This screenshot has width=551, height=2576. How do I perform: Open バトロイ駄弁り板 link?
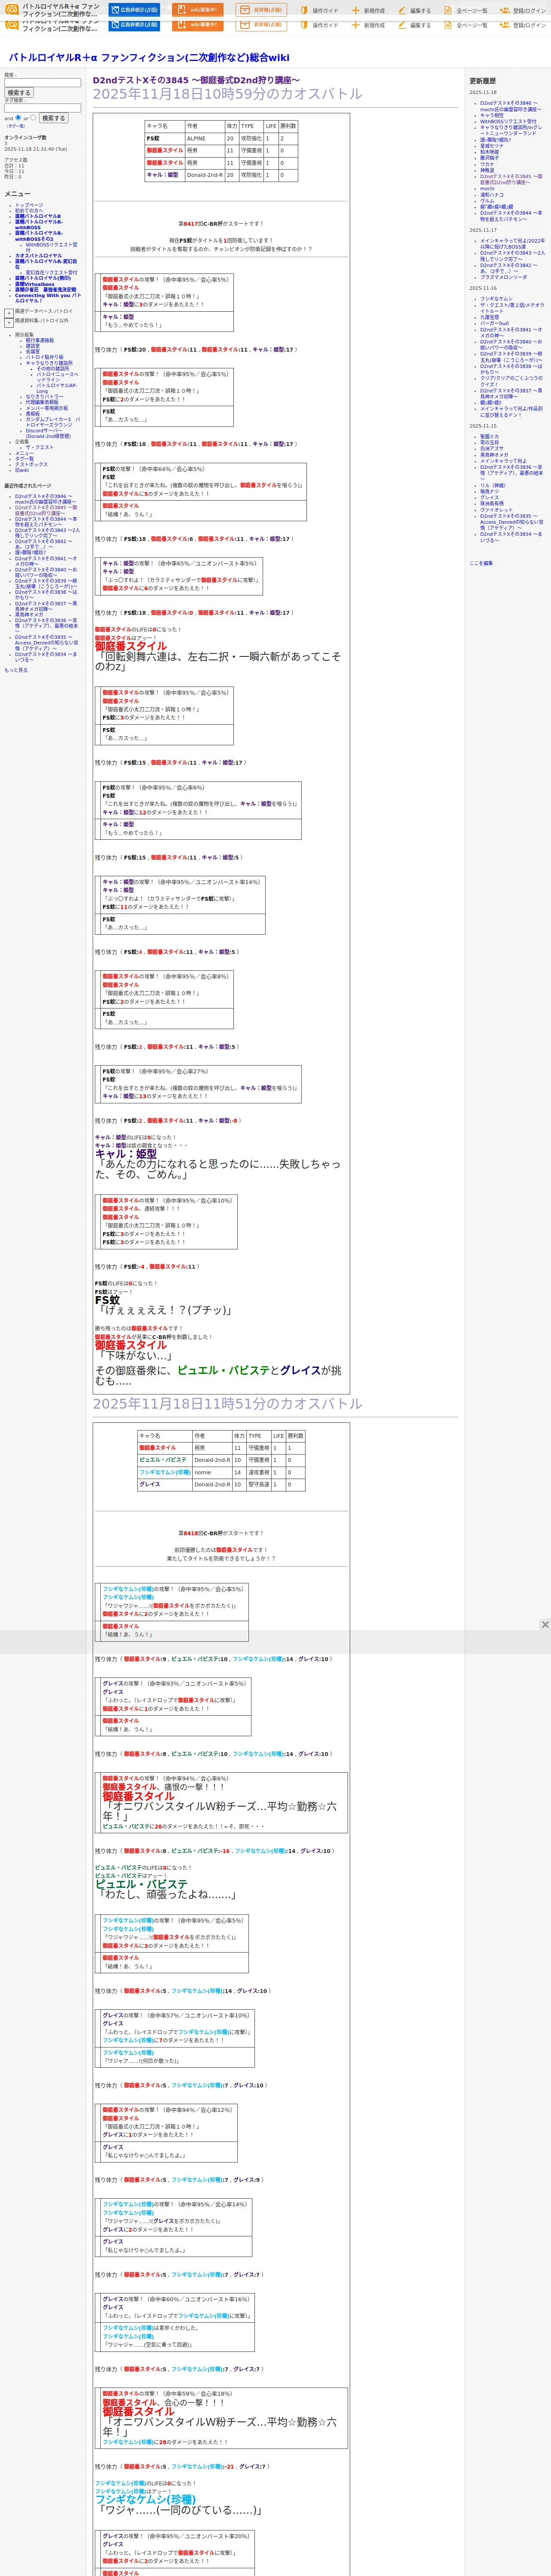[44, 357]
